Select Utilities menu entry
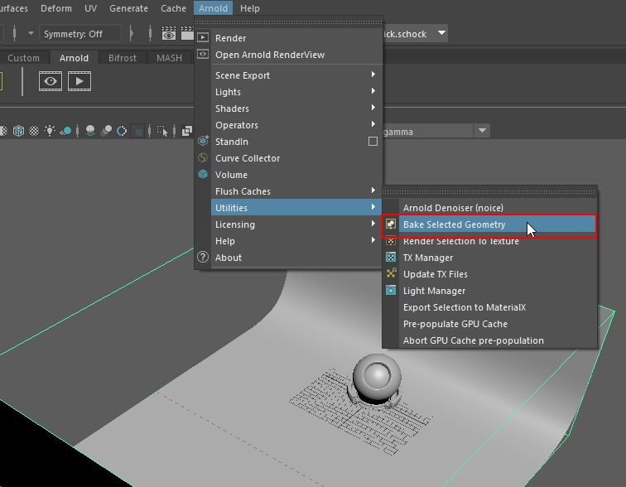Viewport: 626px width, 487px height. (296, 208)
